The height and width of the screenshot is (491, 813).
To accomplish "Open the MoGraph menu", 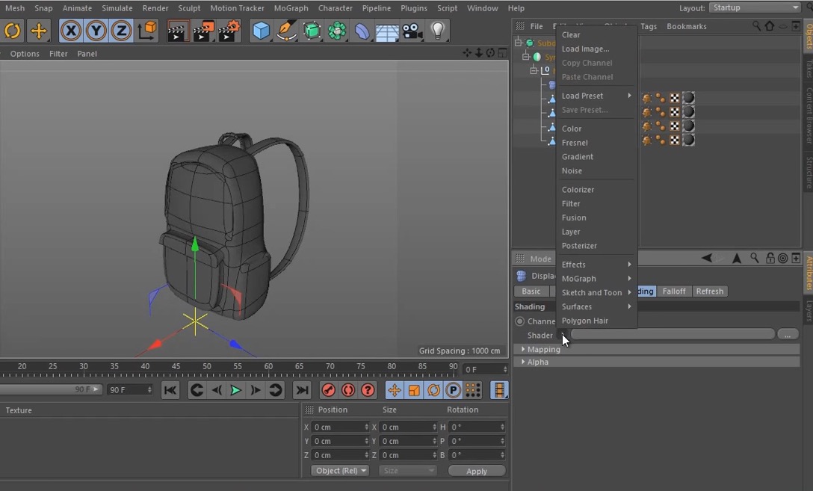I will 291,8.
